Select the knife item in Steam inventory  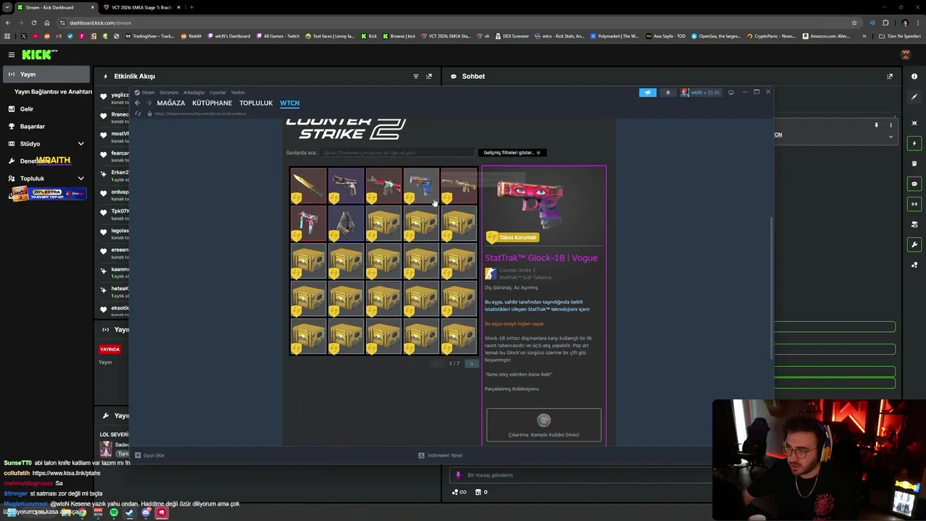click(309, 185)
